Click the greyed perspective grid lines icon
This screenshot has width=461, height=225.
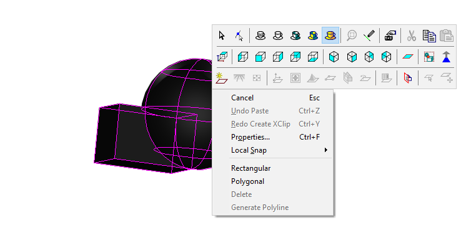[x=239, y=78]
